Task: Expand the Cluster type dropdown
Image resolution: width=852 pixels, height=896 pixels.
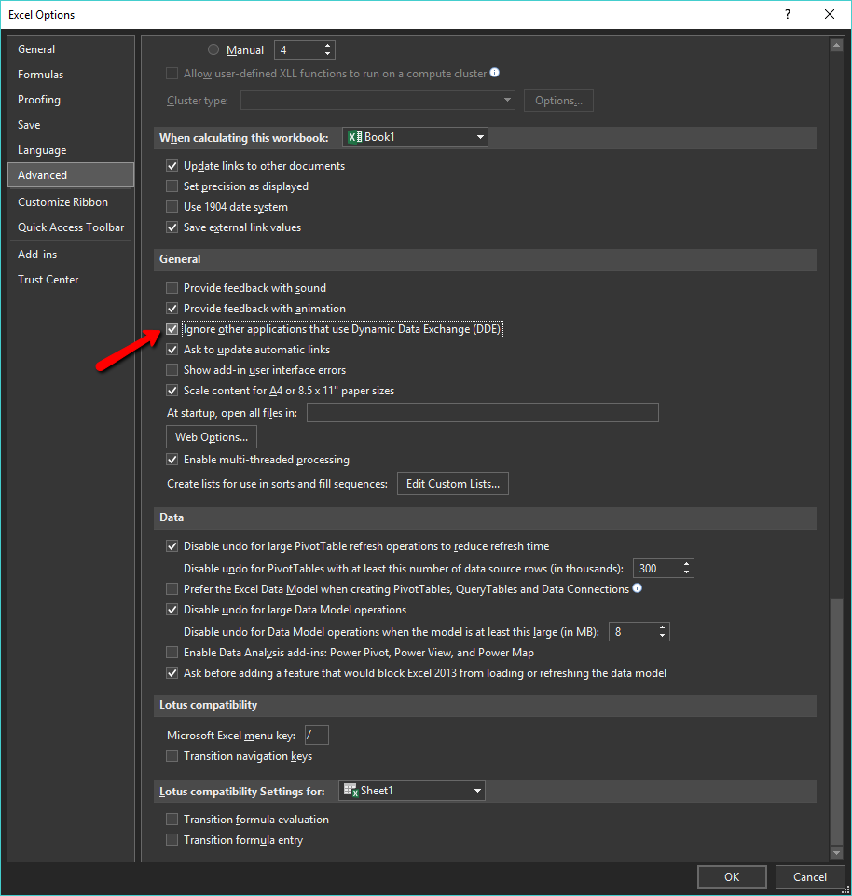Action: [x=378, y=101]
